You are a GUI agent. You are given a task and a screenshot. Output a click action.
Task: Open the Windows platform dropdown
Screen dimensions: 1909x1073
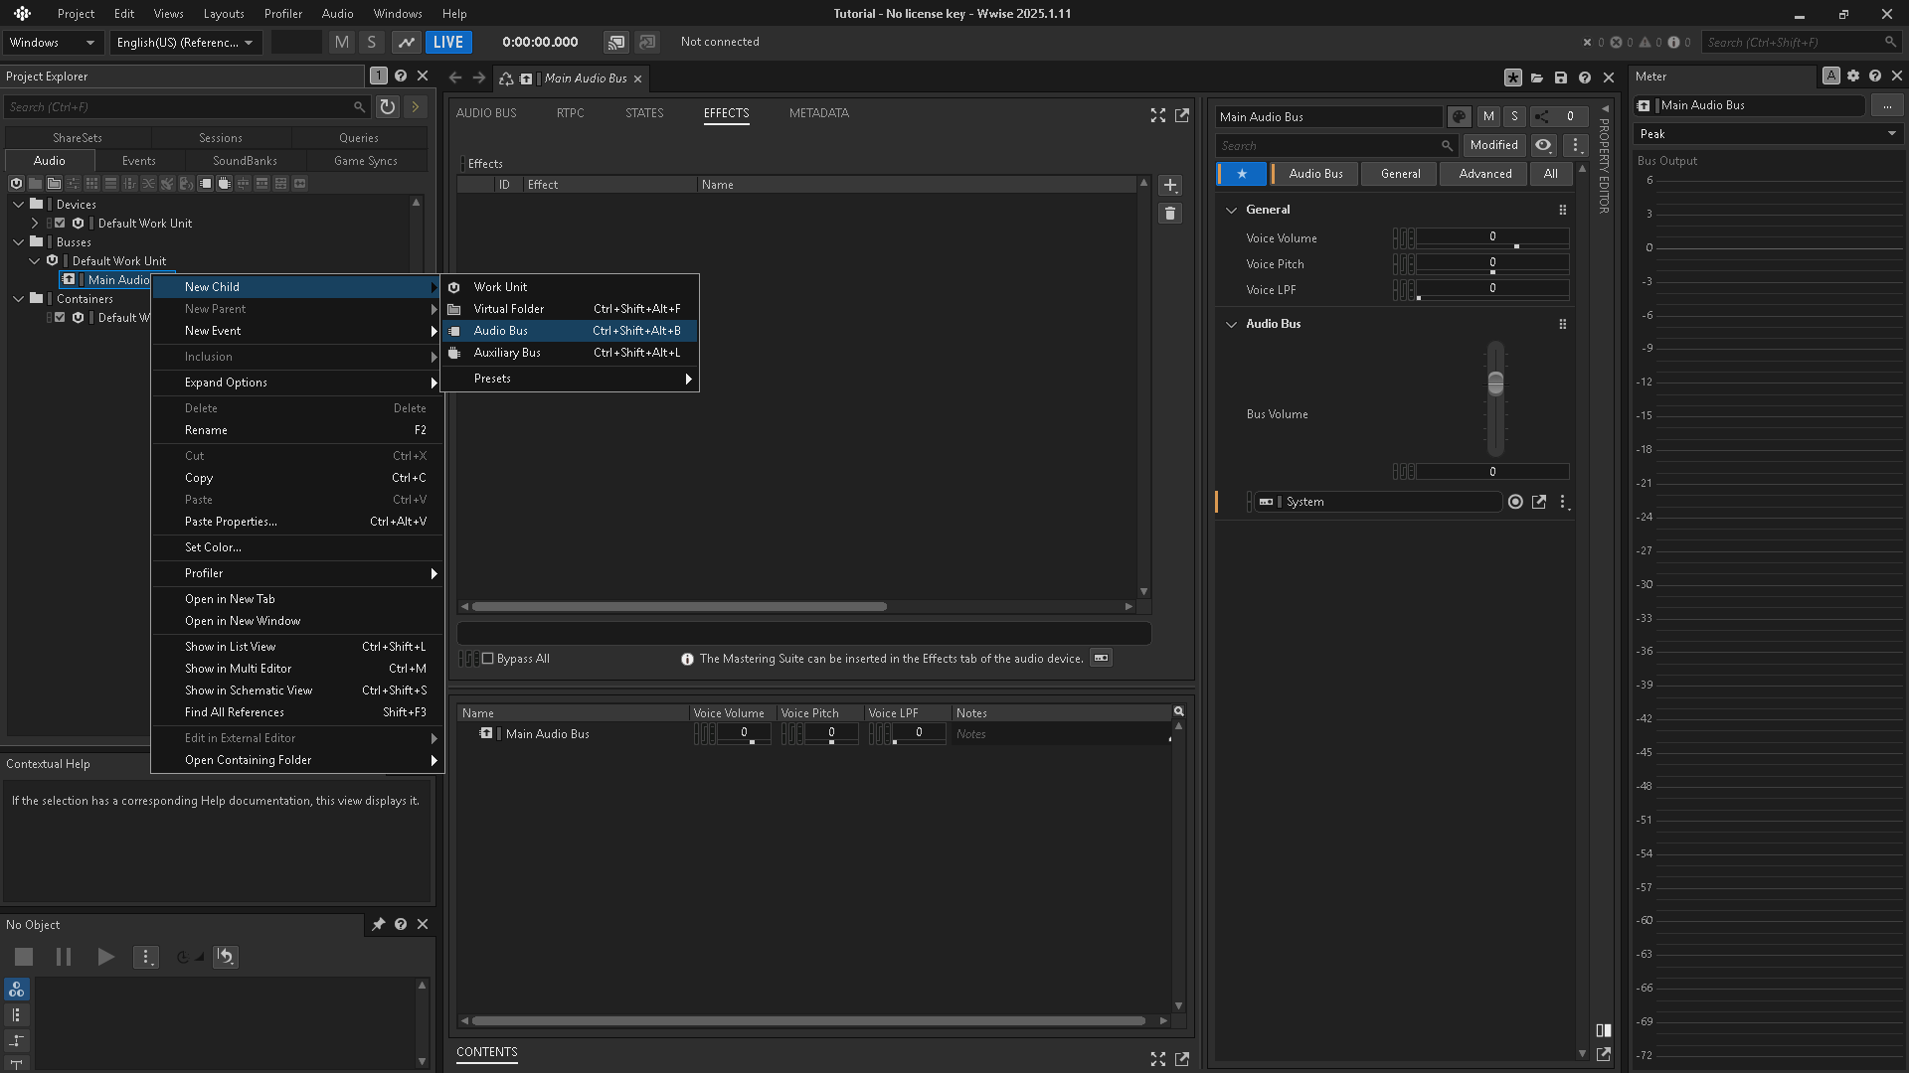(52, 42)
